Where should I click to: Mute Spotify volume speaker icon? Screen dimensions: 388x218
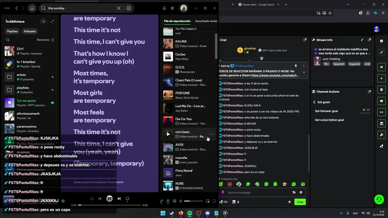pyautogui.click(x=181, y=201)
